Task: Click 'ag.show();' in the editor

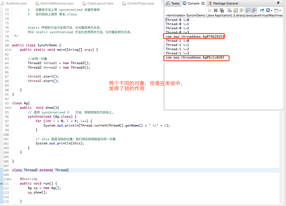Action: click(37, 193)
